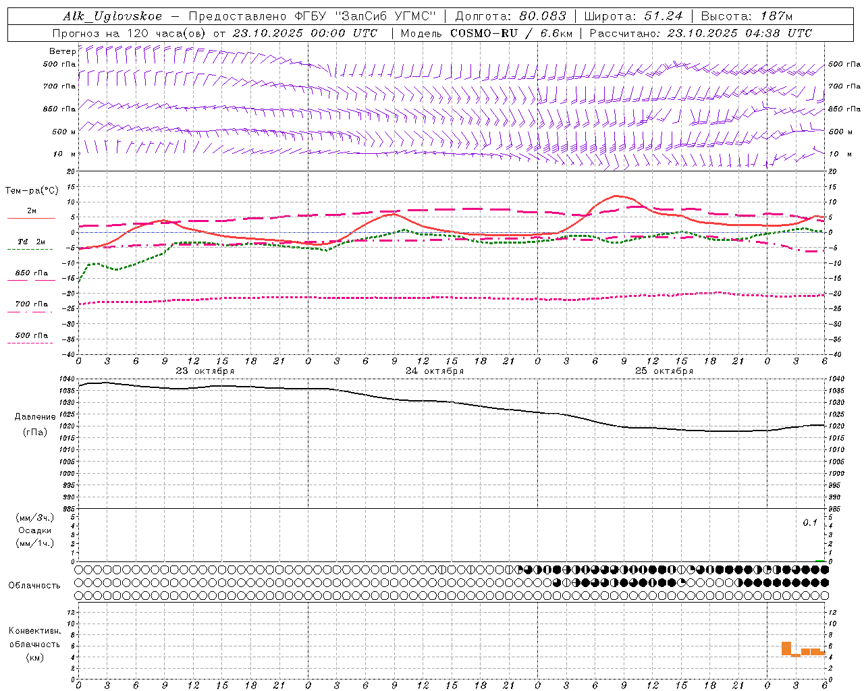Click the "(км)" unit under convective label

click(x=34, y=657)
